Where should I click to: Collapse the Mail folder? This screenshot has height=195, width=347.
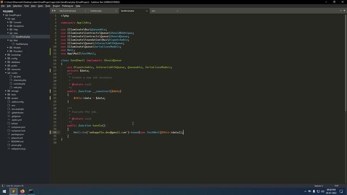tap(8, 41)
